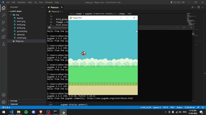
Task: Open the File menu
Action: coord(8,2)
